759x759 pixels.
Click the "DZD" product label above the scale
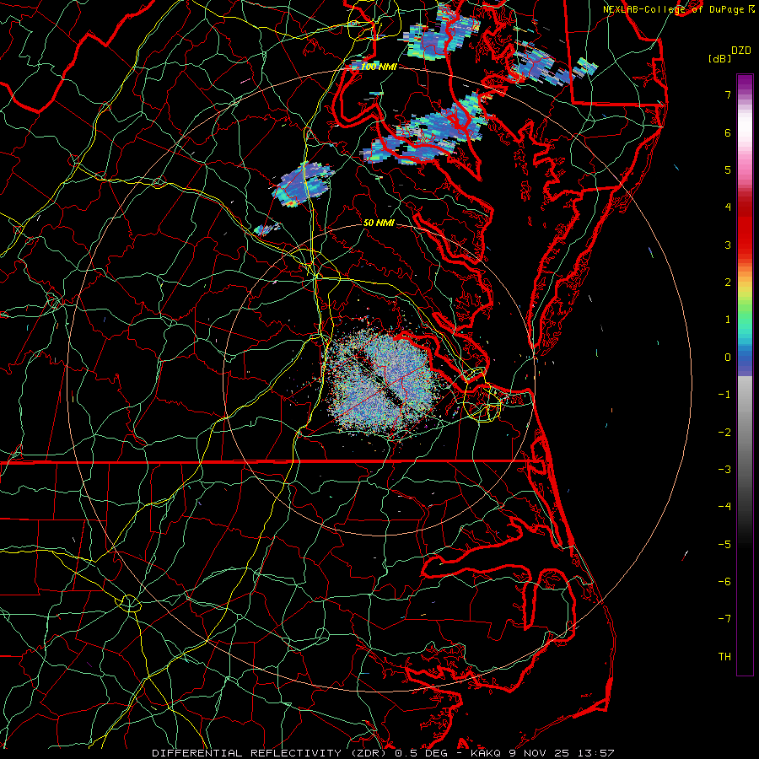click(x=741, y=51)
